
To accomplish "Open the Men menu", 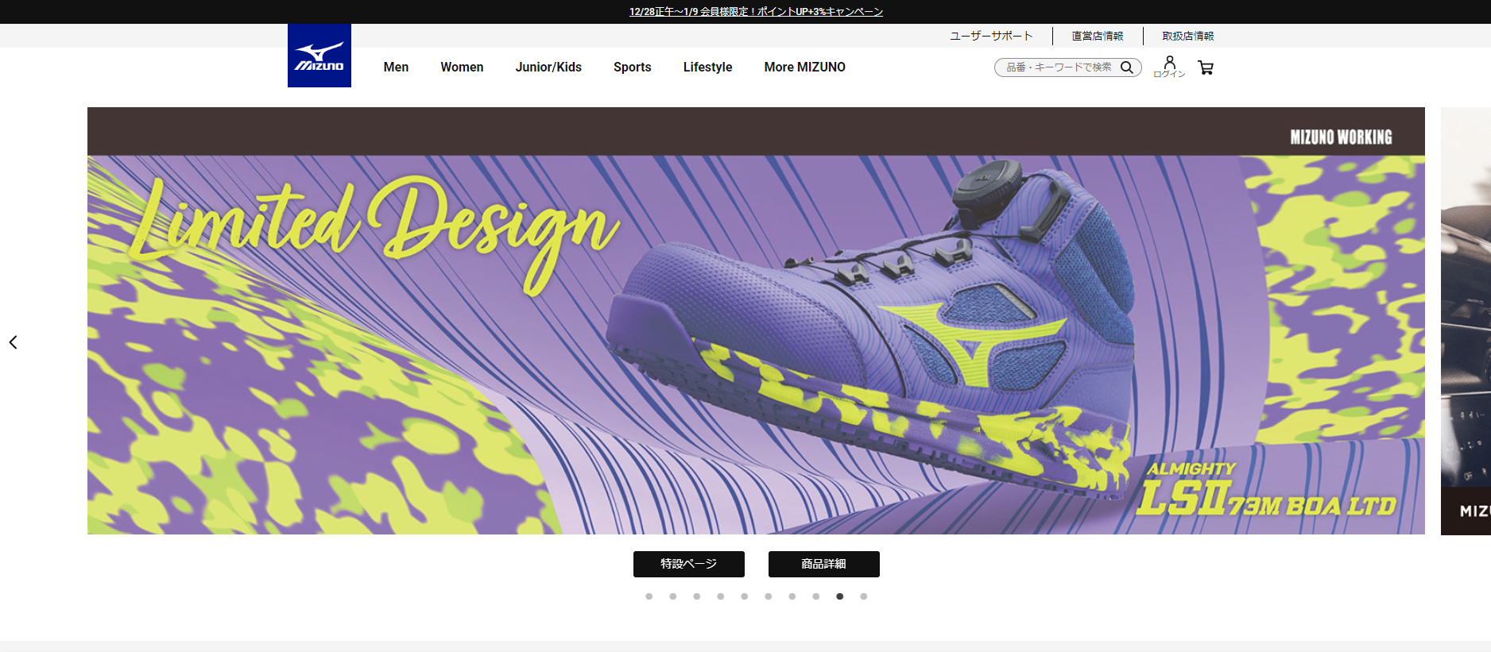I will (396, 68).
